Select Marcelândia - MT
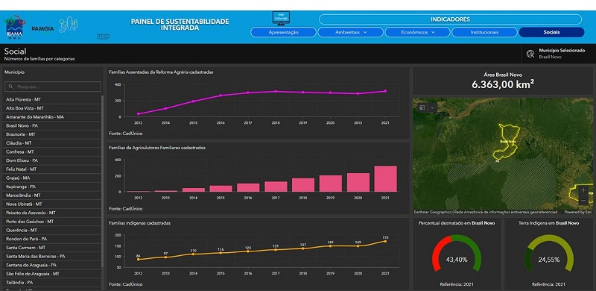The width and height of the screenshot is (596, 291). (52, 195)
